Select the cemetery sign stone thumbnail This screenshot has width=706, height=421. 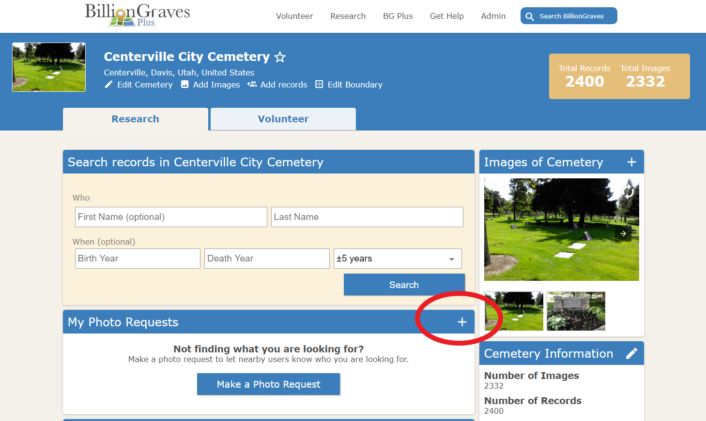click(576, 311)
